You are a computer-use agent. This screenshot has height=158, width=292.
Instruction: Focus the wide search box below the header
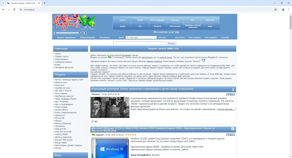click(140, 43)
